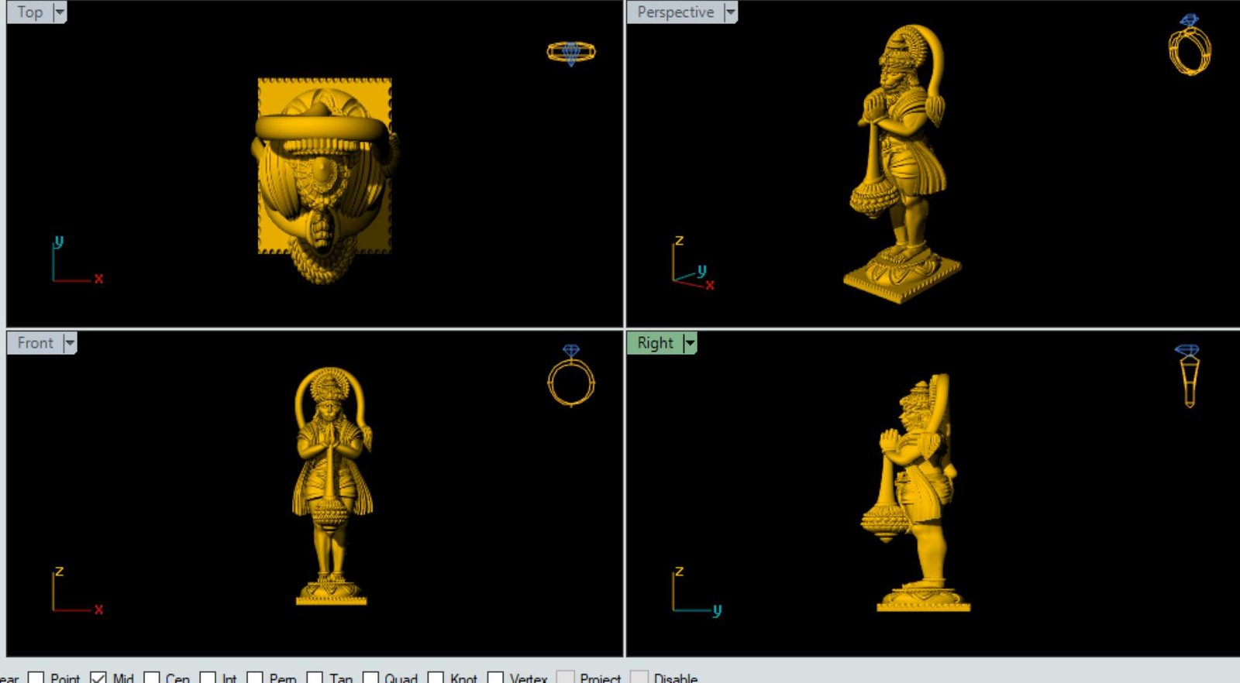Screen dimensions: 1240x683
Task: Click the YZ axis icon in Right viewport
Action: coord(695,592)
